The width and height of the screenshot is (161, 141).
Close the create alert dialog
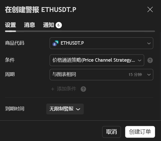[x=150, y=9]
